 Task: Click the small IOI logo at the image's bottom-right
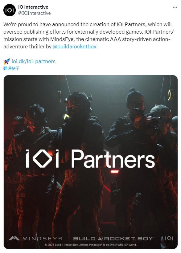(169, 238)
